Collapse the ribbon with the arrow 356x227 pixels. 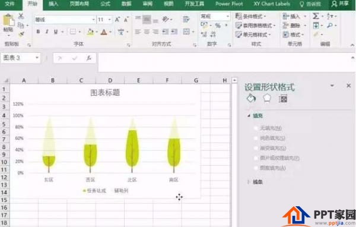352,45
